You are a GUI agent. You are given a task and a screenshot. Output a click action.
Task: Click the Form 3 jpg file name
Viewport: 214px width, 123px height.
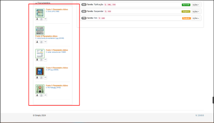56,52
